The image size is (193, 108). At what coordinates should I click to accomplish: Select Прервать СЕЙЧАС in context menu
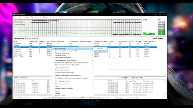click(73, 96)
